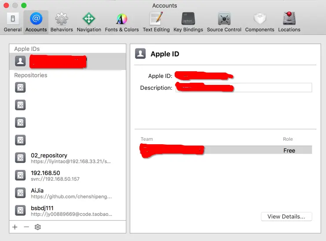
Task: Select the AiJia repository icon
Action: pos(20,193)
